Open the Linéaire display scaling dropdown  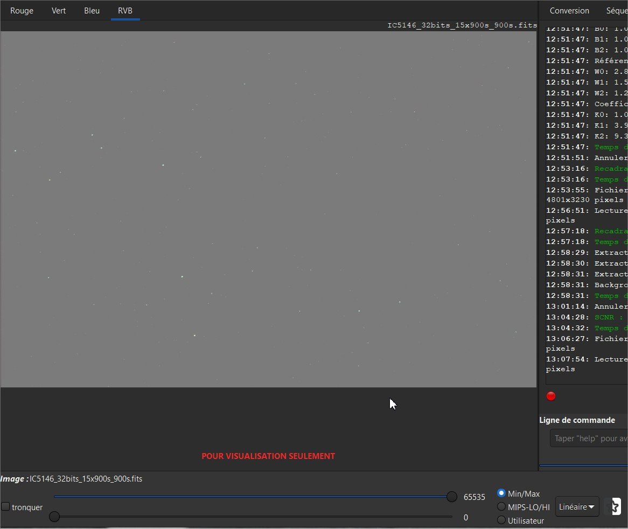point(577,506)
